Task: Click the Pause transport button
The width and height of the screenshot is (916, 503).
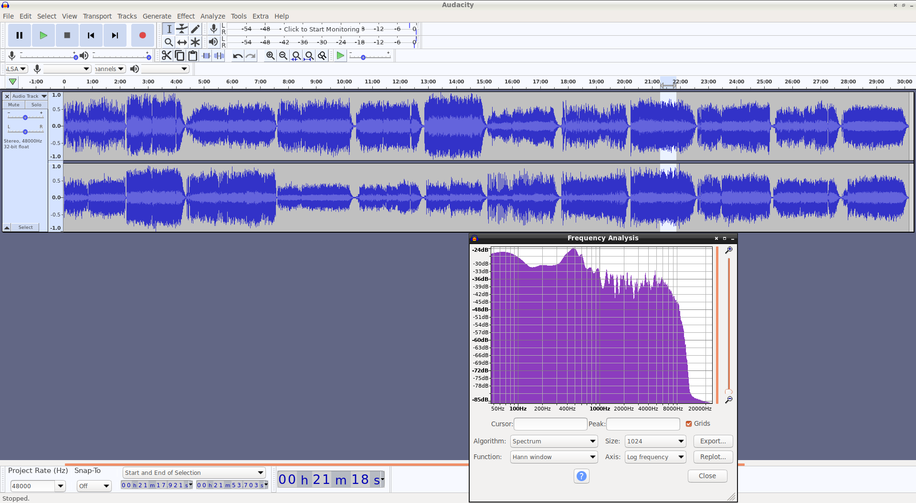Action: pos(20,35)
